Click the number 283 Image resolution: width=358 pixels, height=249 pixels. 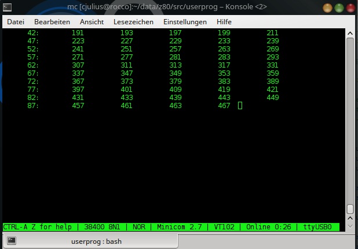tap(224, 57)
